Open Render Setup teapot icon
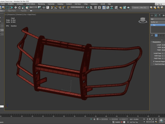 [121, 8]
